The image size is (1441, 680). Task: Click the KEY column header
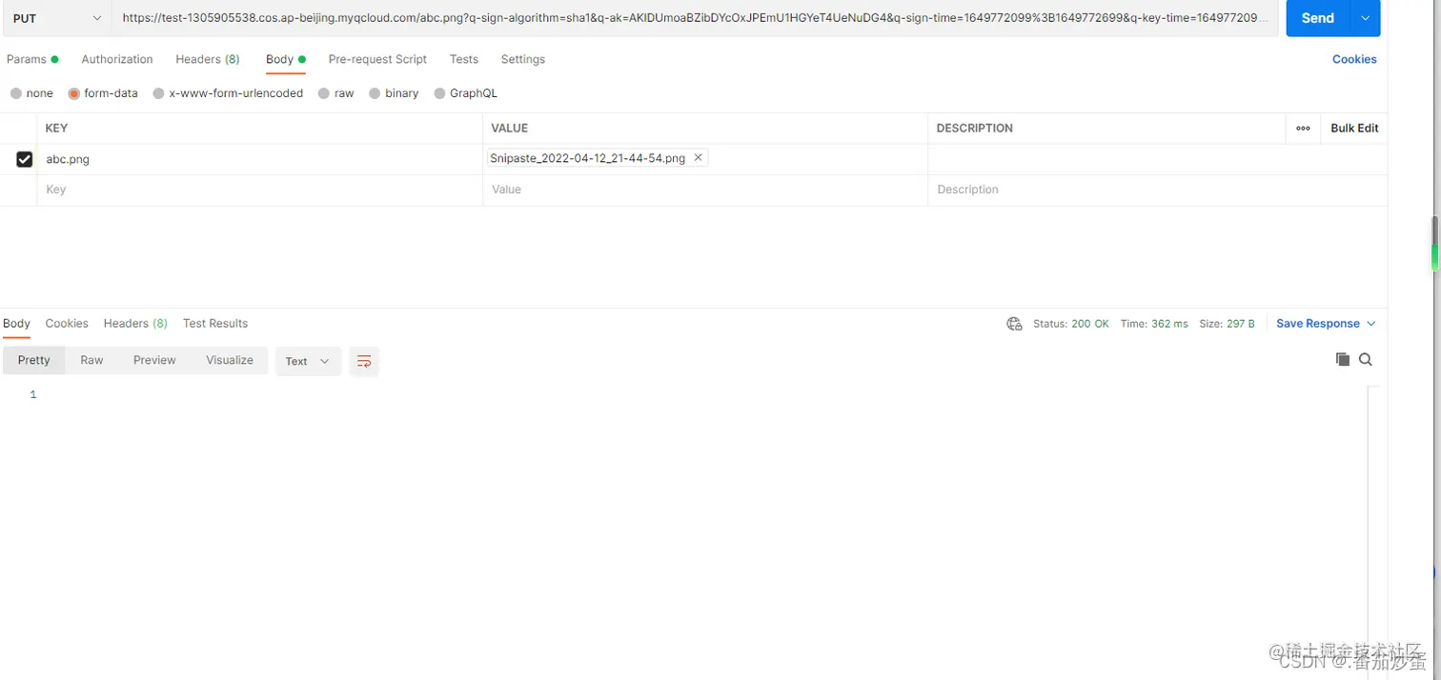coord(56,128)
